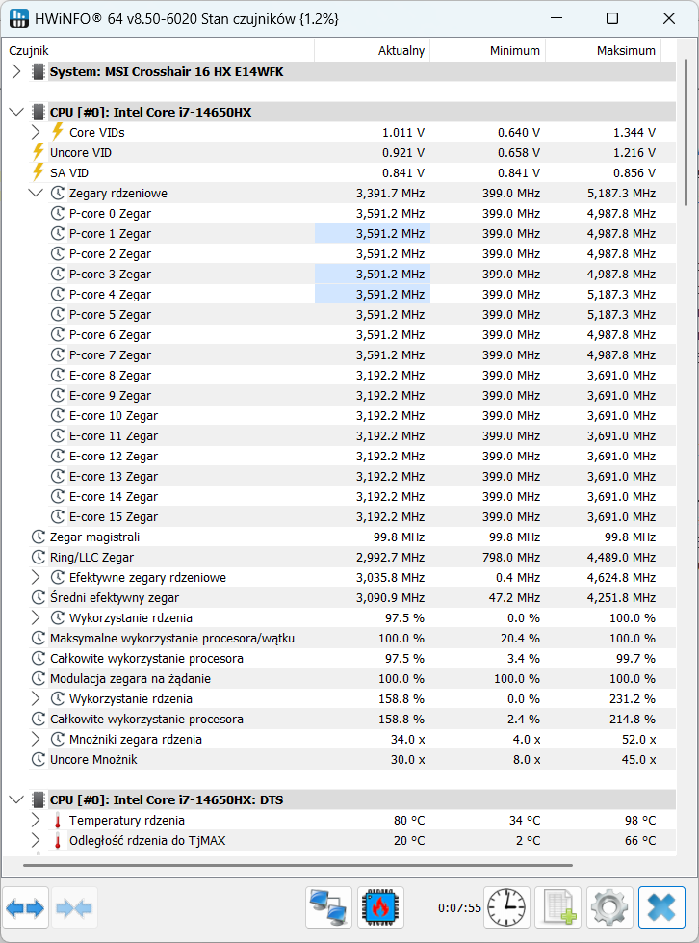This screenshot has width=699, height=943.
Task: Click the horizontal scrollbar at bottom
Action: point(298,865)
